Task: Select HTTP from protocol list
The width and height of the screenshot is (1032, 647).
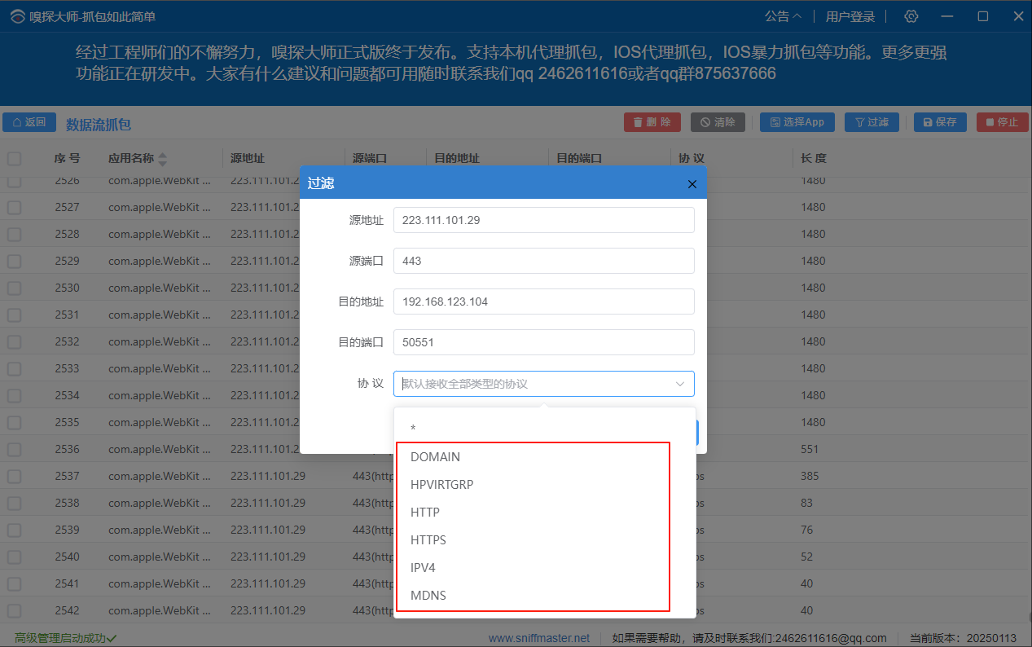Action: (x=545, y=513)
